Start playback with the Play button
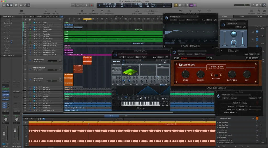 (x=87, y=5)
